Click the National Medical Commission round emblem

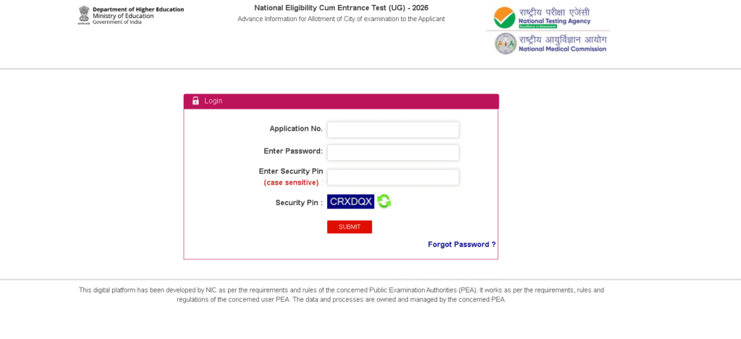(x=505, y=43)
